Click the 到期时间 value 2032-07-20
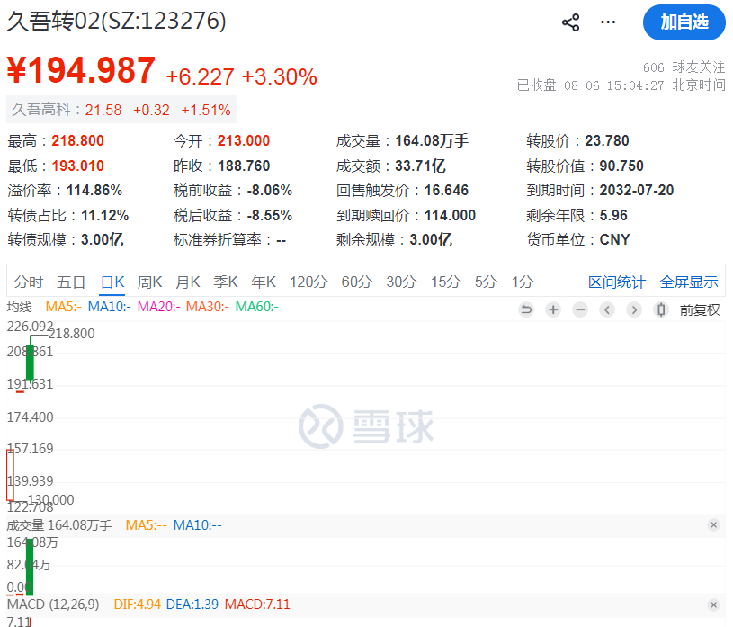Screen dimensions: 733x627 tap(637, 191)
